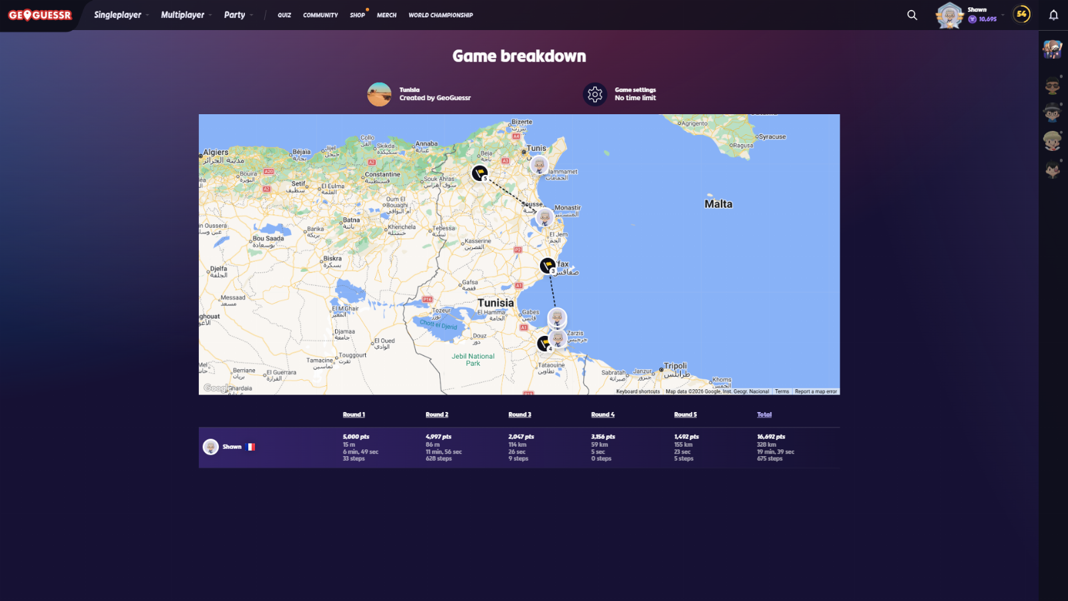This screenshot has width=1068, height=601.
Task: Click the level 54 badge
Action: click(1021, 14)
